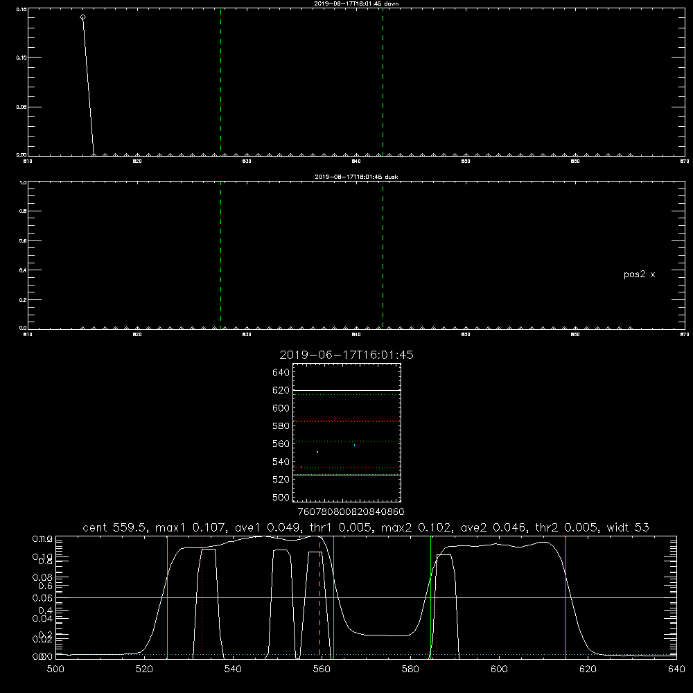Viewport: 693px width, 693px height.
Task: Click the '580' y-axis label of small image plot
Action: (x=281, y=426)
